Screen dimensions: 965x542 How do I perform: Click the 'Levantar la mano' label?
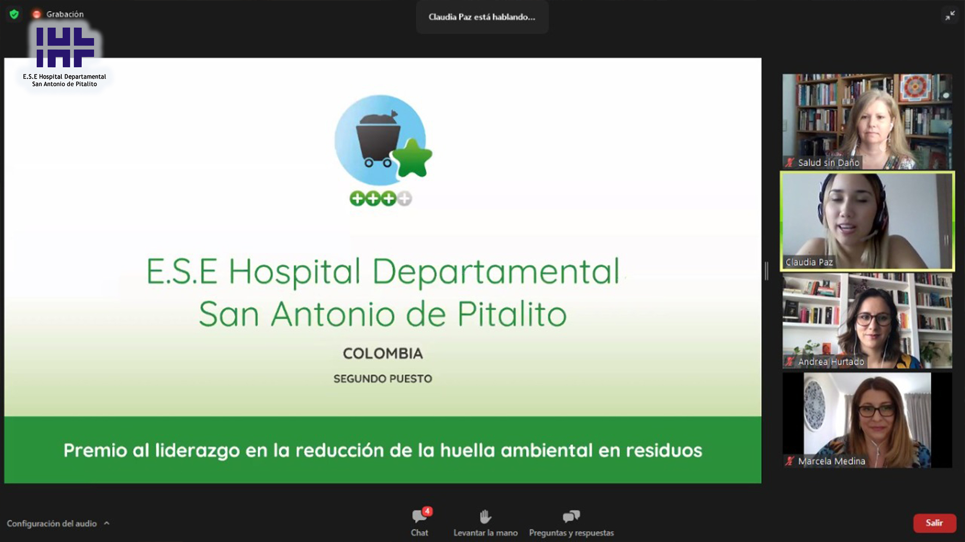[485, 533]
